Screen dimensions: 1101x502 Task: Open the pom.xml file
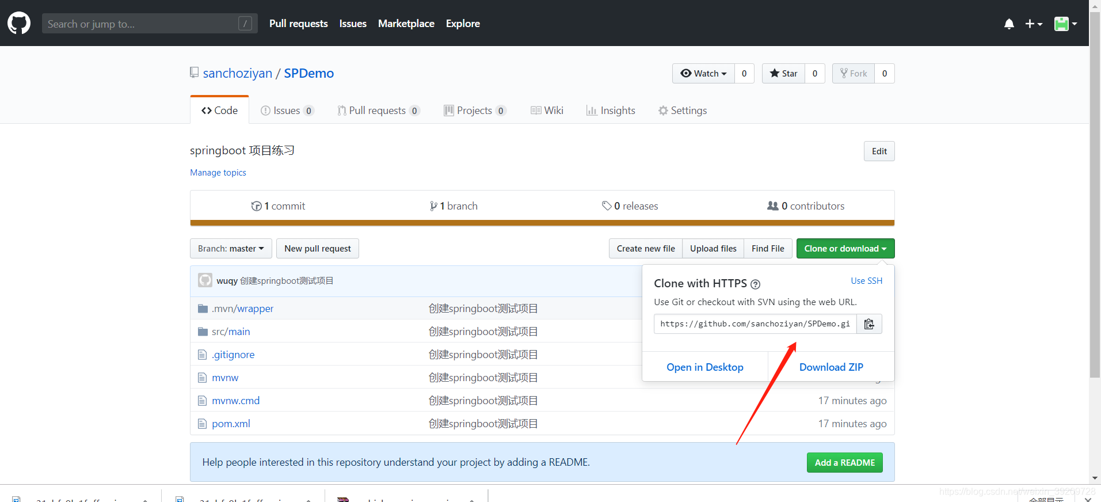231,424
